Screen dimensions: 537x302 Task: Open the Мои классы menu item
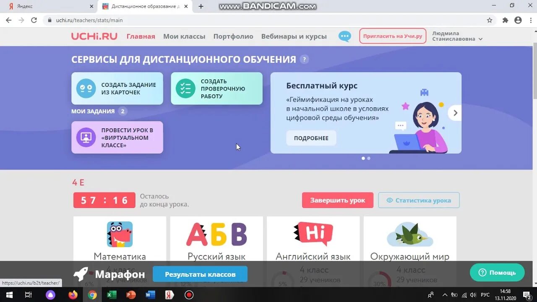184,36
